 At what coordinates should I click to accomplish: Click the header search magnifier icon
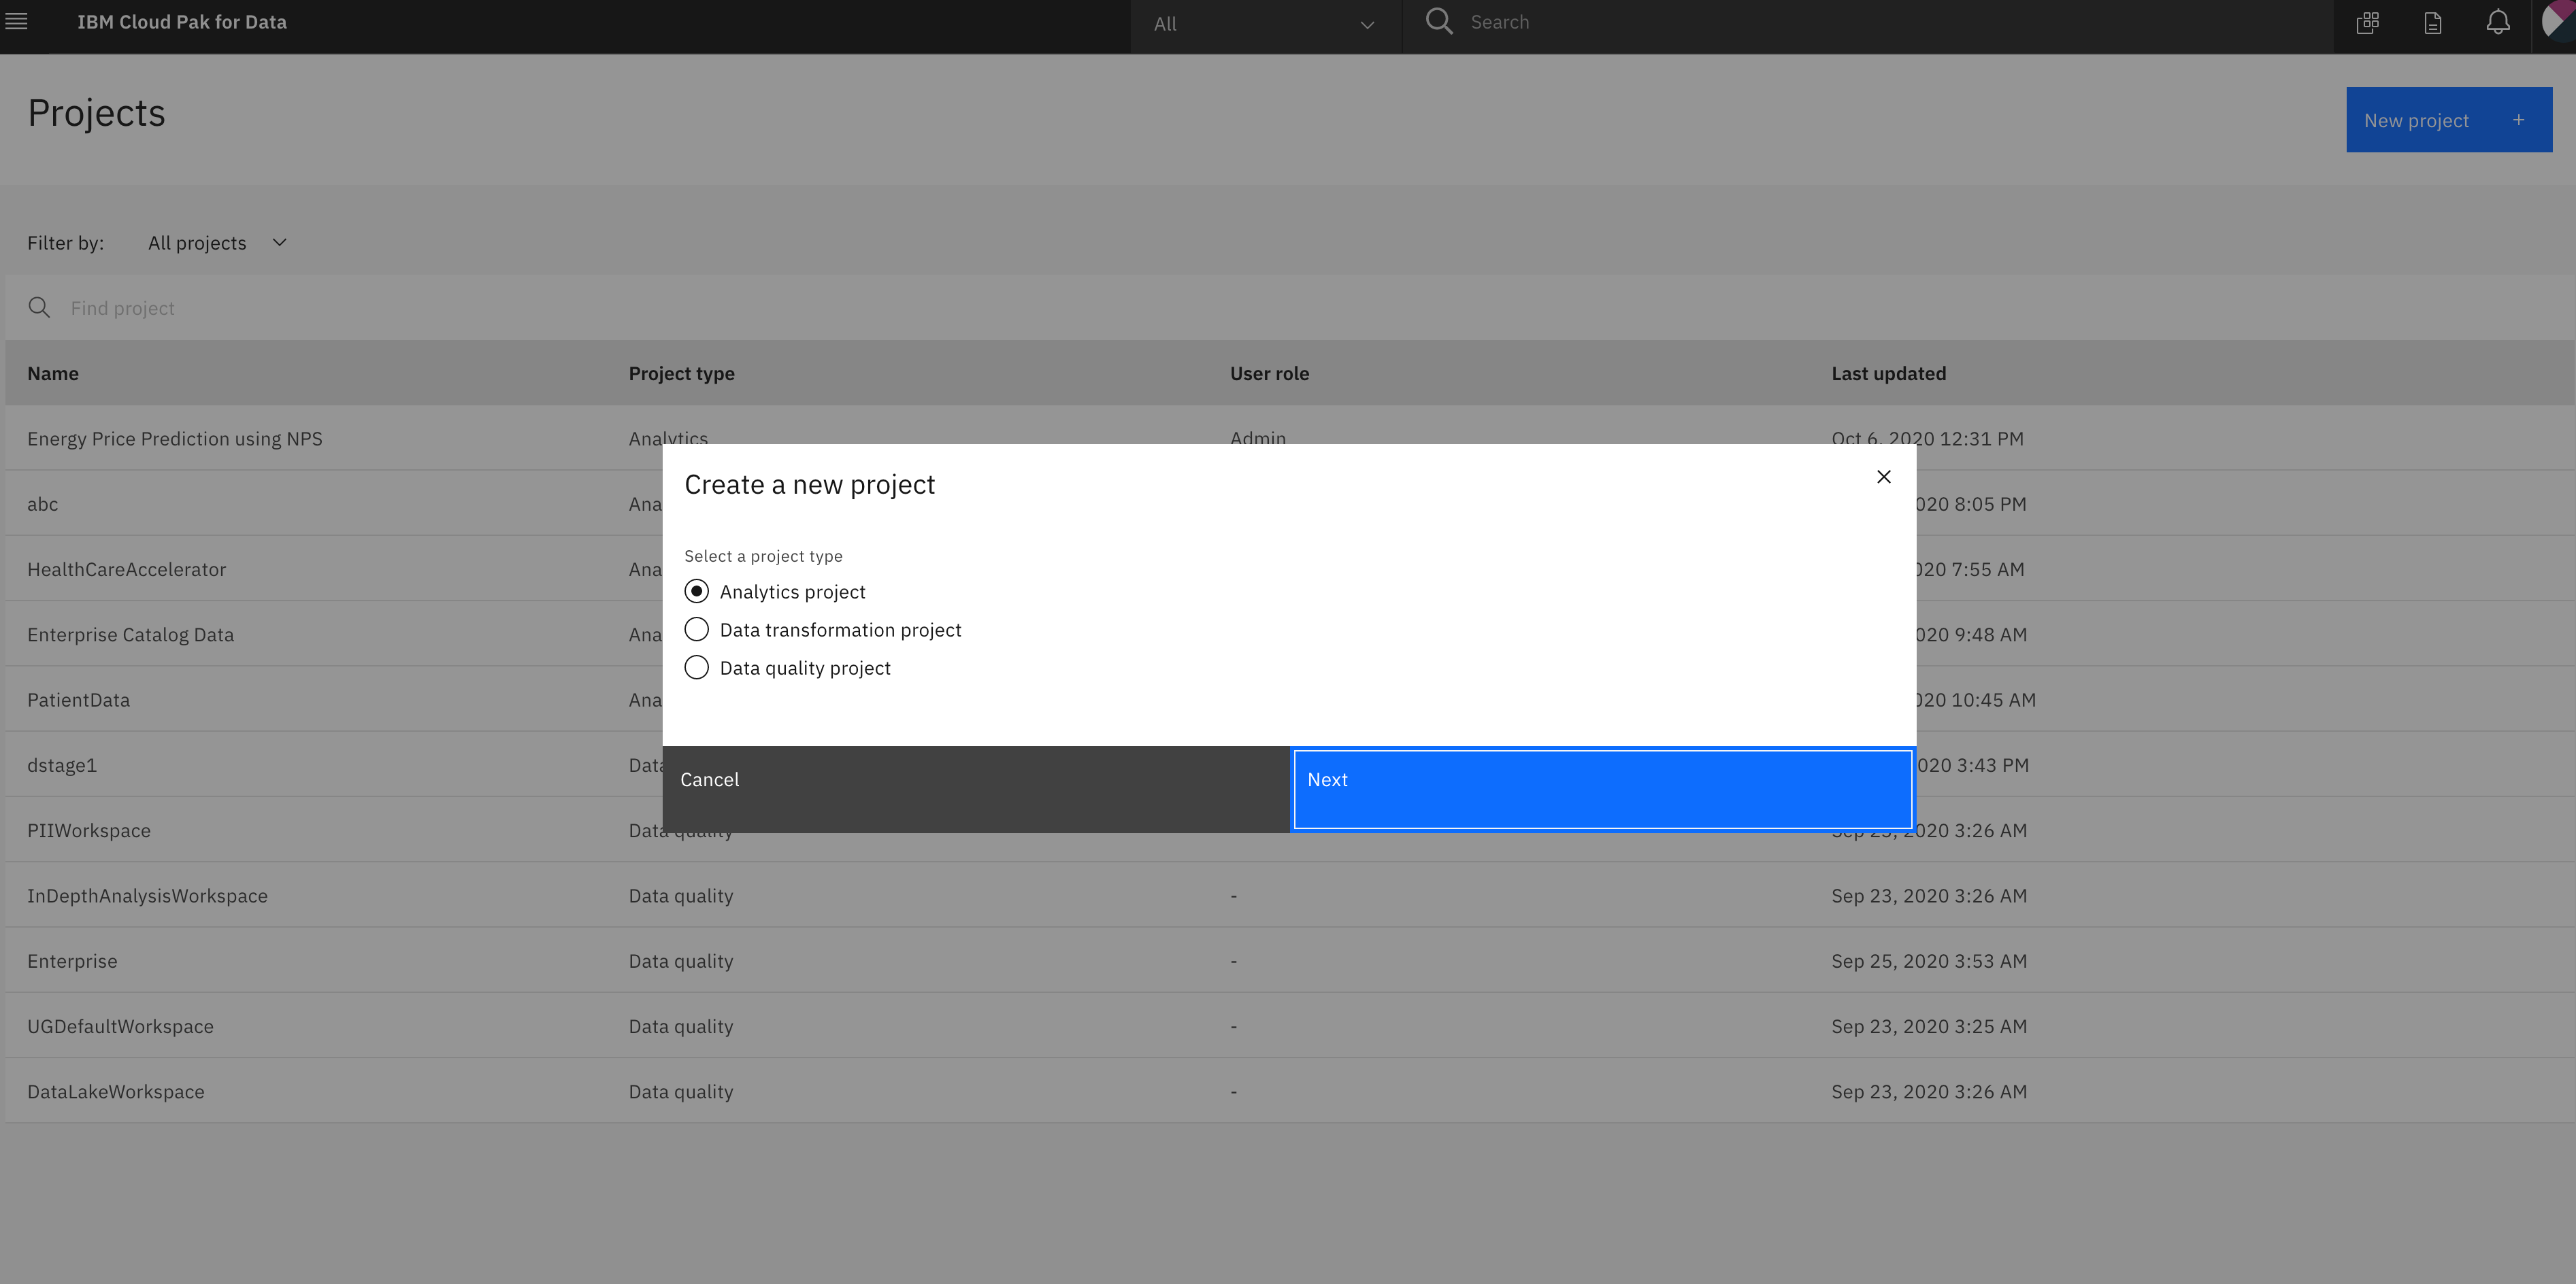(1438, 21)
